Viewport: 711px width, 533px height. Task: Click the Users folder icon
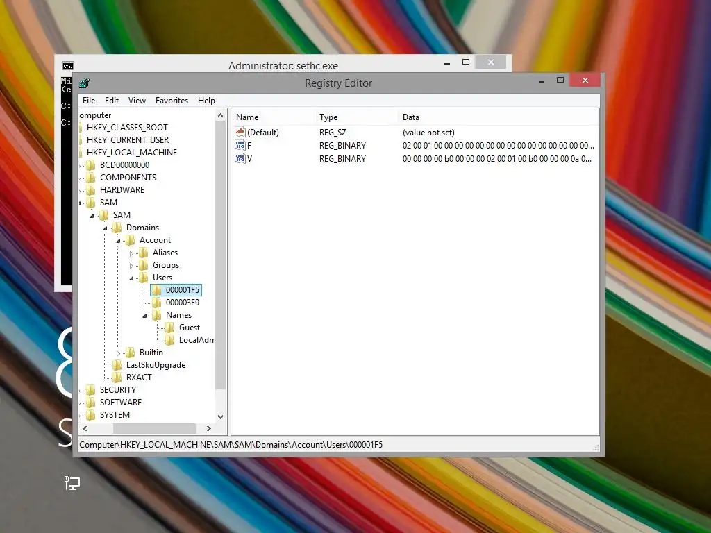pos(143,277)
